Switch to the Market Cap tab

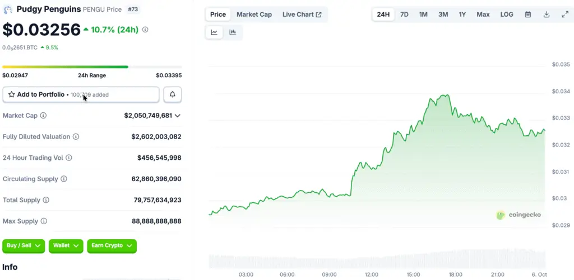point(254,15)
